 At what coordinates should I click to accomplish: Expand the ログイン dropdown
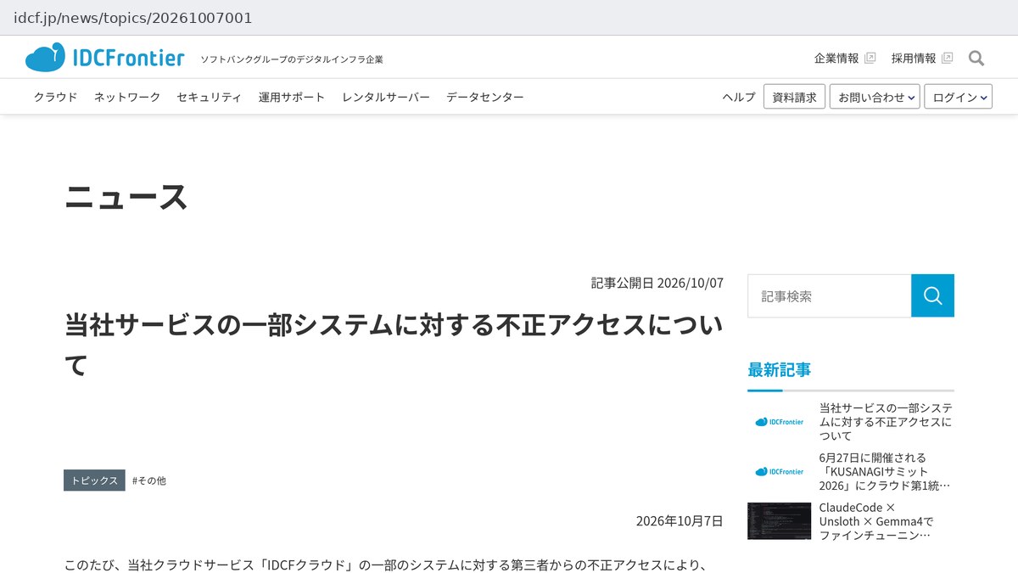(x=959, y=97)
